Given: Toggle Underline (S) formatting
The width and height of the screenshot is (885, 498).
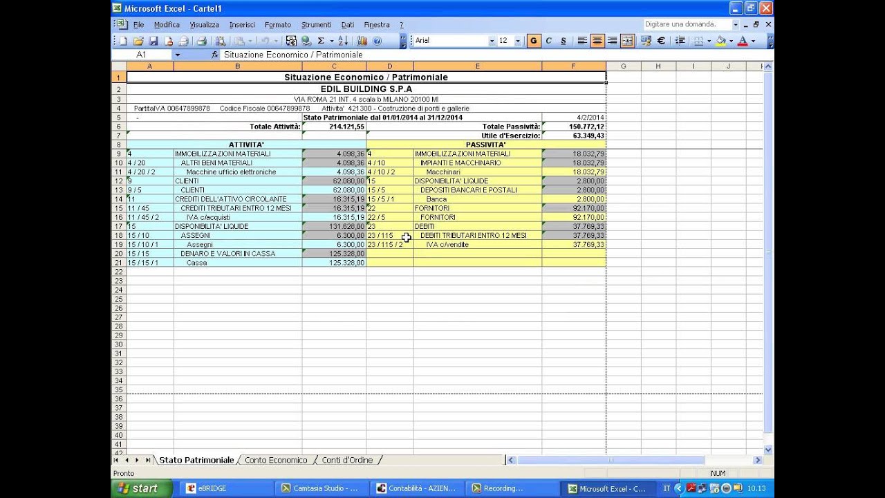Looking at the screenshot, I should [563, 41].
